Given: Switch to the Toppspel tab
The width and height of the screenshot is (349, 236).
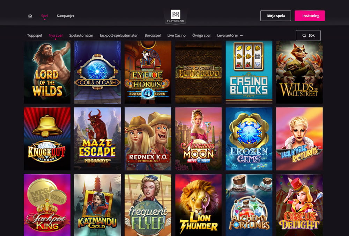Looking at the screenshot, I should click(x=35, y=35).
